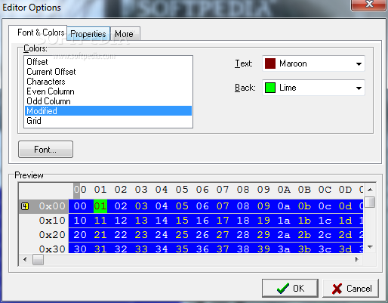Click the 0x20 offset label

[52, 235]
